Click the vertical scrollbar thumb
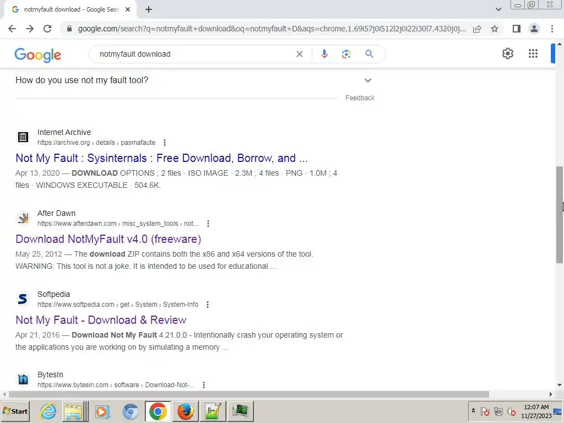The image size is (564, 423). tap(560, 215)
